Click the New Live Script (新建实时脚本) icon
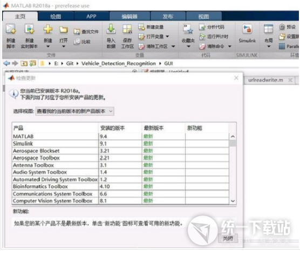This screenshot has width=300, height=255. (29, 29)
